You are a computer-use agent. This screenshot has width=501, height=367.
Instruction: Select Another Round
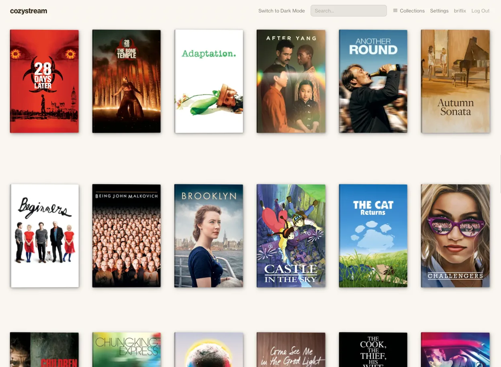pos(373,81)
